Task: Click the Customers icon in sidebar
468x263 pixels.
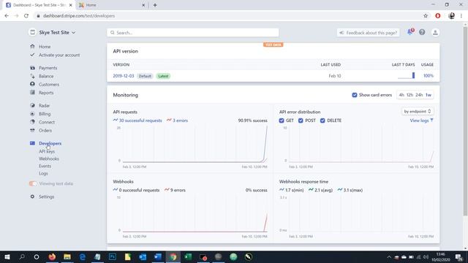Action: coord(32,84)
